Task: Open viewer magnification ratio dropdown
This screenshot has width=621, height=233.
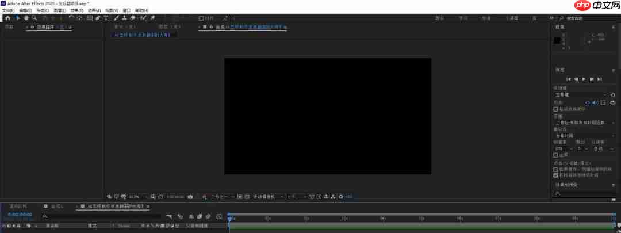Action: click(x=138, y=197)
